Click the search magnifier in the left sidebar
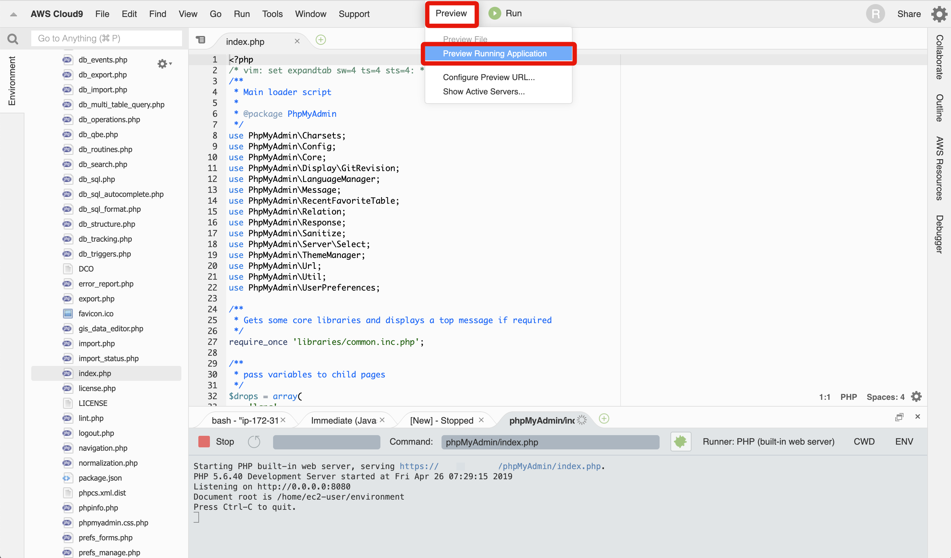 (13, 38)
